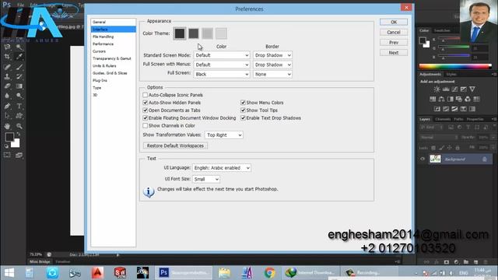The image size is (498, 280).
Task: Add a Brightness/Contrast adjustment
Action: [x=437, y=89]
